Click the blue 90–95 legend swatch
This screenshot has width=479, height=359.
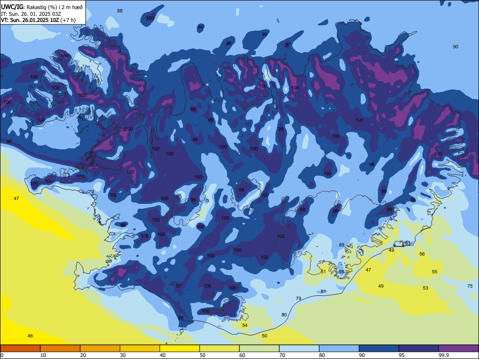[x=379, y=348]
